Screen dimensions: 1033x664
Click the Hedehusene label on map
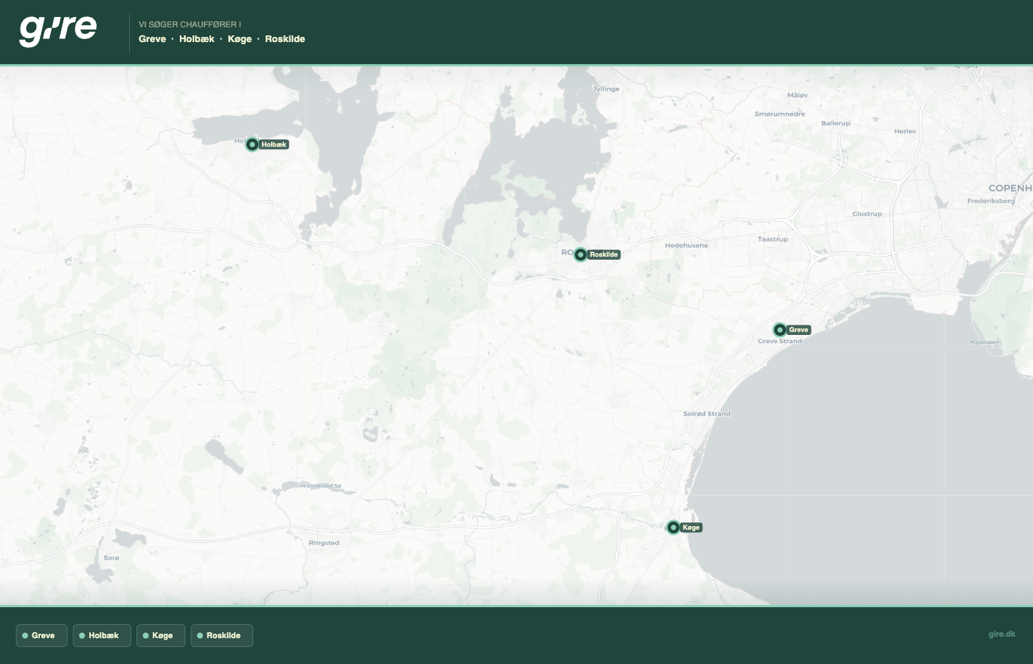pyautogui.click(x=686, y=245)
